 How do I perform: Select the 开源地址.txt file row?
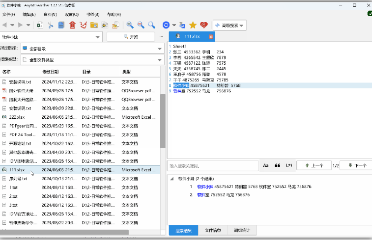tap(80, 144)
